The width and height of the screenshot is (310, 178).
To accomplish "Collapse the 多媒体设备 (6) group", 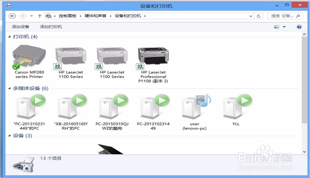I will point(9,88).
